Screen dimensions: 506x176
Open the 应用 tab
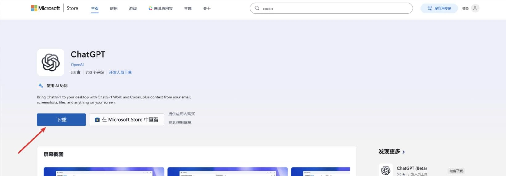pyautogui.click(x=114, y=9)
